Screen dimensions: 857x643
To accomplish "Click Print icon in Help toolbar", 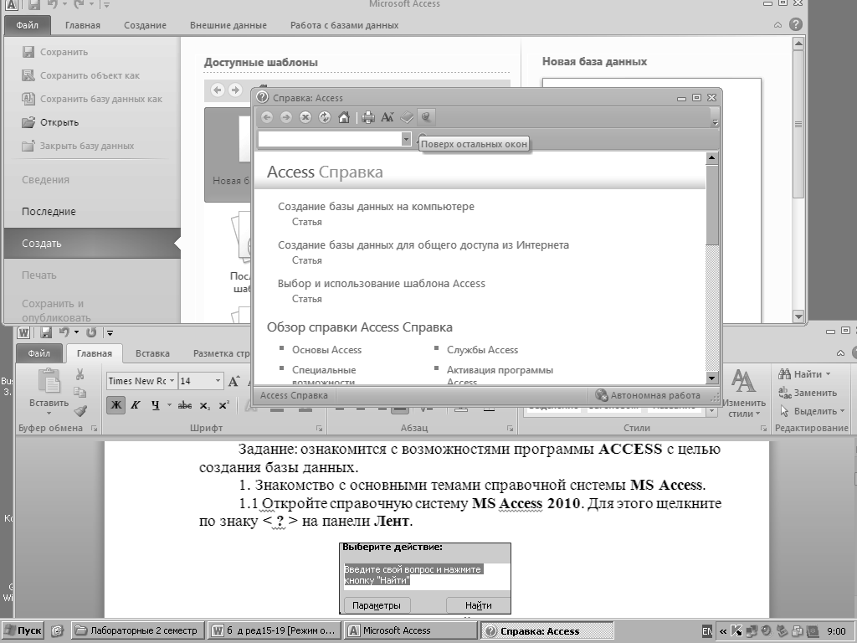I will tap(368, 117).
